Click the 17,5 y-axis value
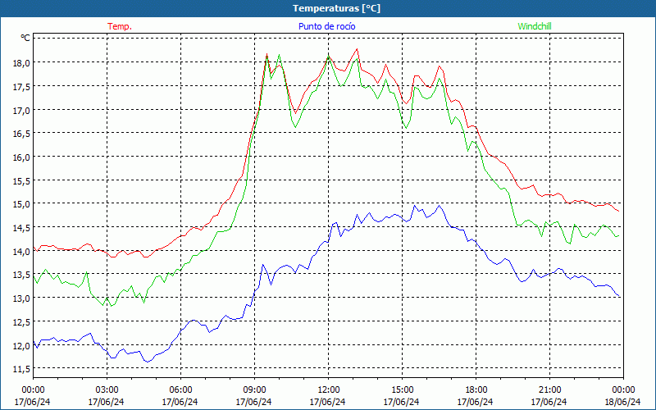The width and height of the screenshot is (656, 410). [x=23, y=86]
